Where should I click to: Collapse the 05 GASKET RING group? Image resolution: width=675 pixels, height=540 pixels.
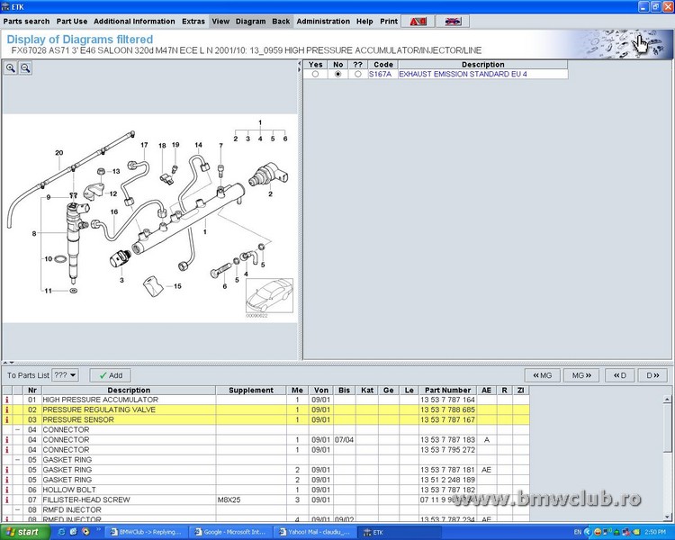click(x=18, y=460)
